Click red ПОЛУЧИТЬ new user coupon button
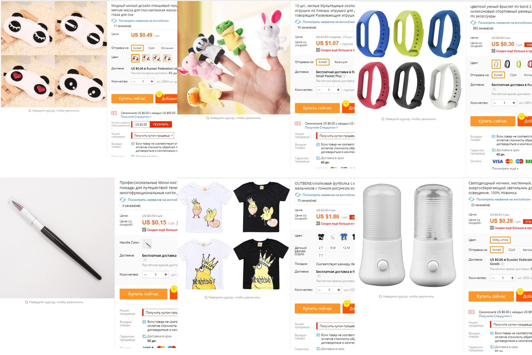The width and height of the screenshot is (532, 355). [x=161, y=125]
